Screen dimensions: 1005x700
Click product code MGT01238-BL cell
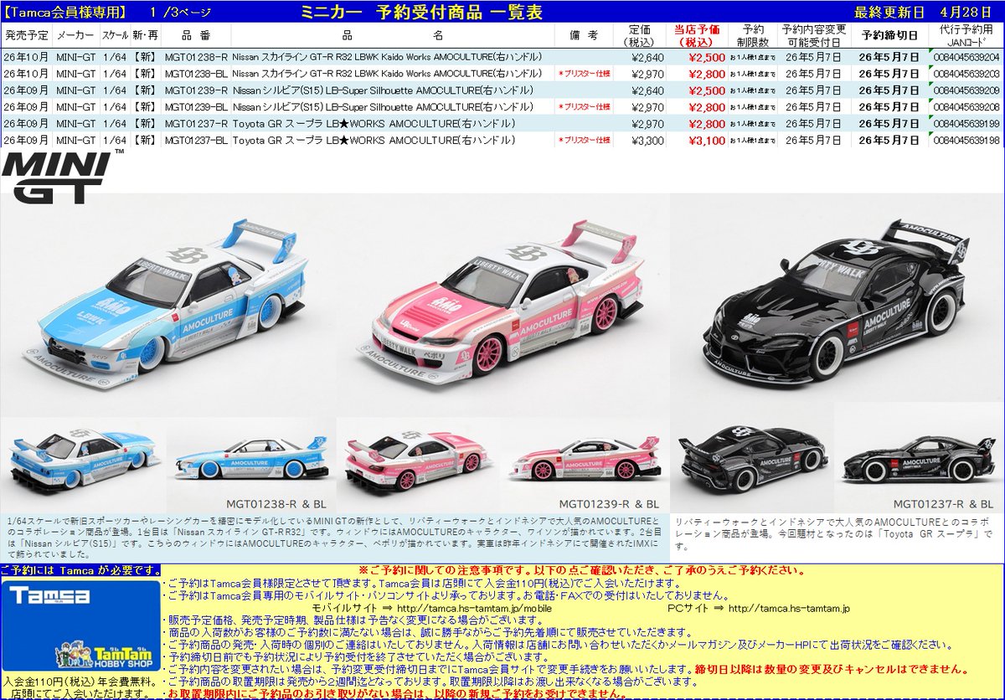click(x=196, y=74)
